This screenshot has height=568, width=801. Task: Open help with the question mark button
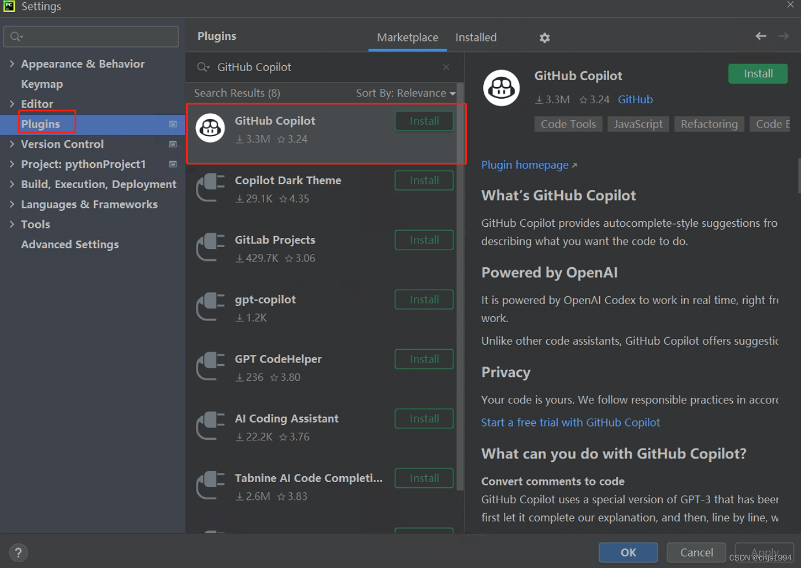[18, 552]
